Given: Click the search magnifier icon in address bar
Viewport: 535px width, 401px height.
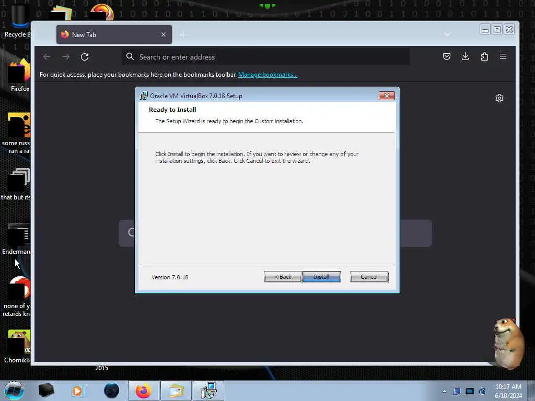Looking at the screenshot, I should pyautogui.click(x=130, y=56).
